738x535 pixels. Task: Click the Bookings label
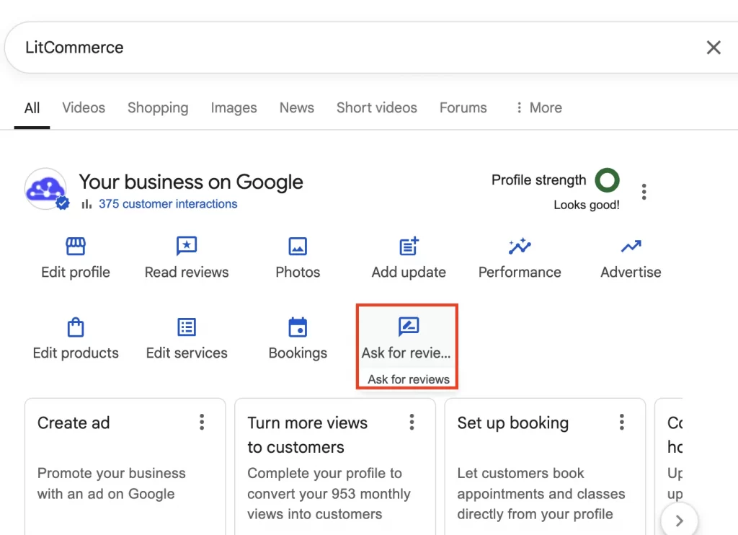tap(298, 353)
